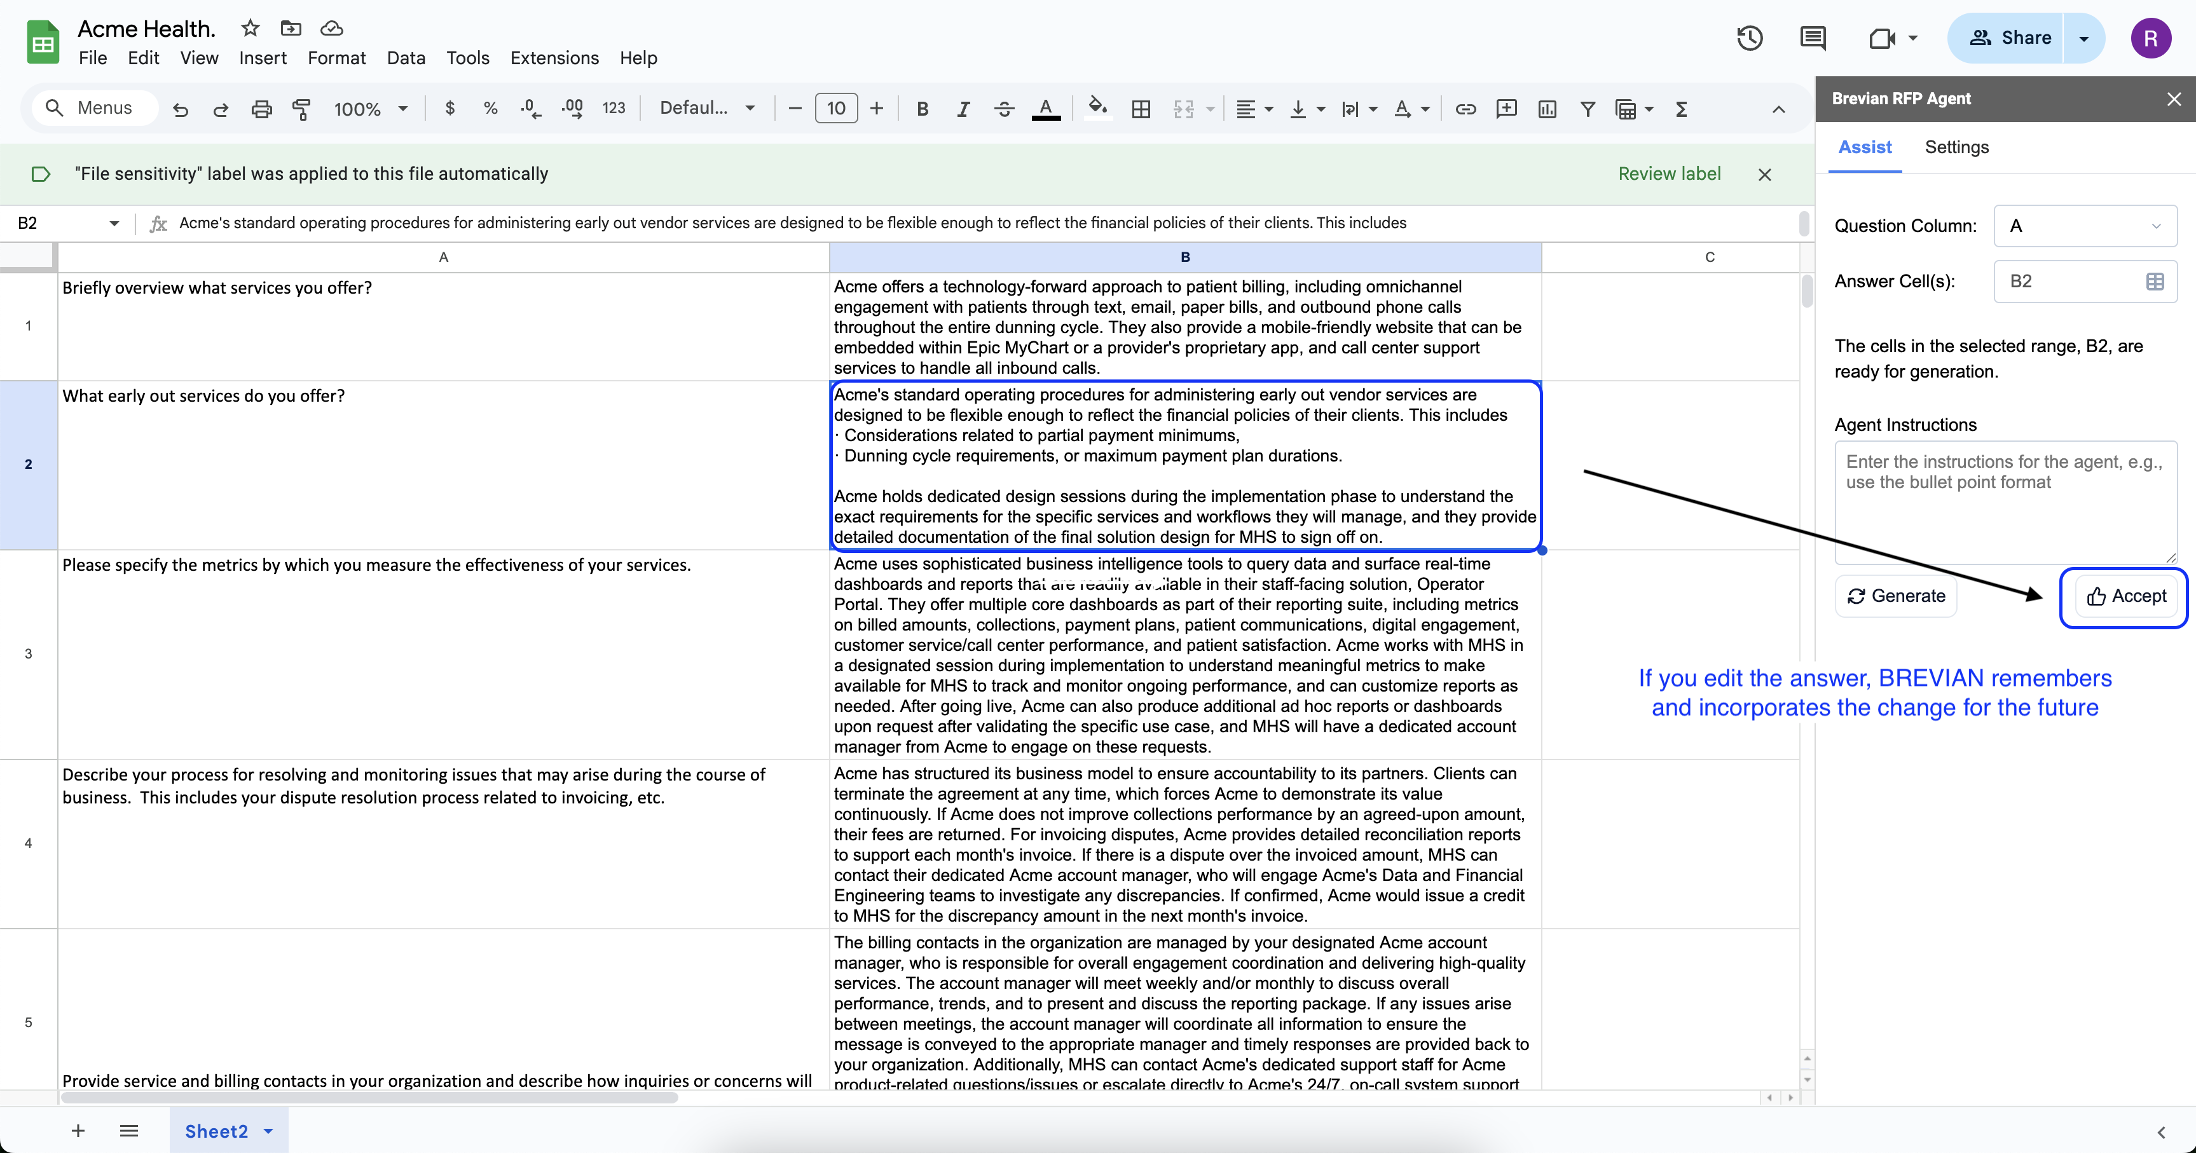Open the Data menu
Image resolution: width=2196 pixels, height=1153 pixels.
[x=406, y=58]
